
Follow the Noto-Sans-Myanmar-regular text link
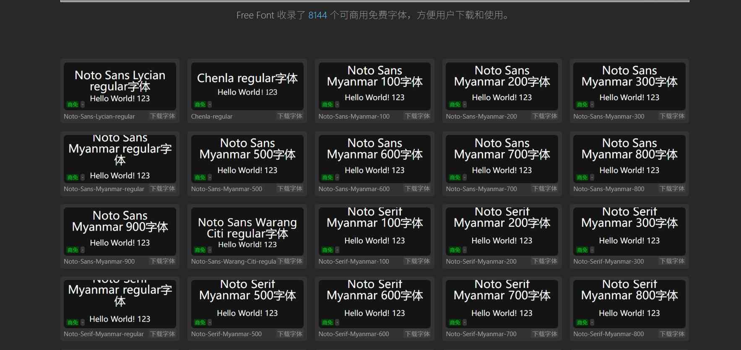coord(104,189)
